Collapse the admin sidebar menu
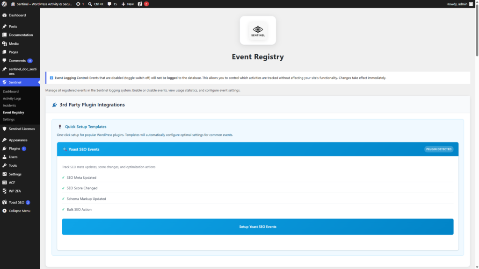This screenshot has width=479, height=269. click(20, 211)
